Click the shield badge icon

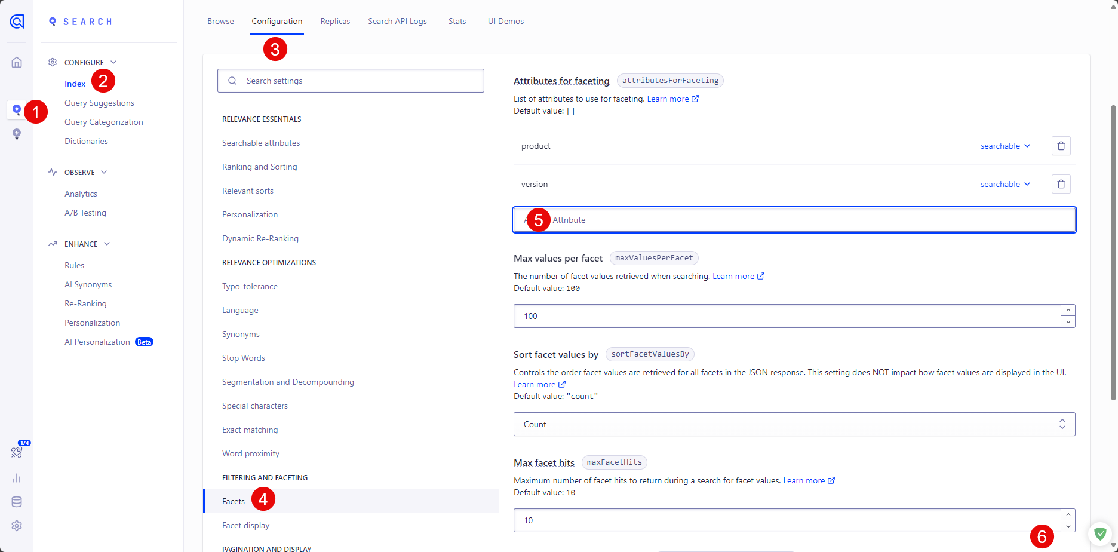click(x=1100, y=533)
